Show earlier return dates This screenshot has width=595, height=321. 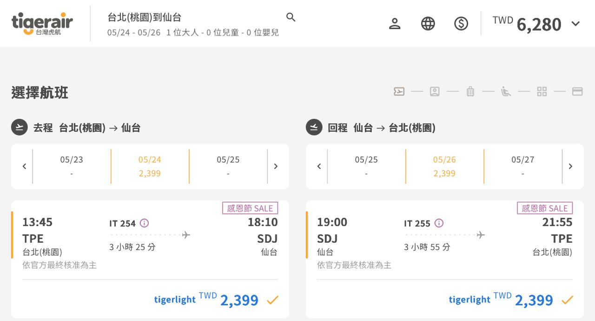[x=319, y=167]
